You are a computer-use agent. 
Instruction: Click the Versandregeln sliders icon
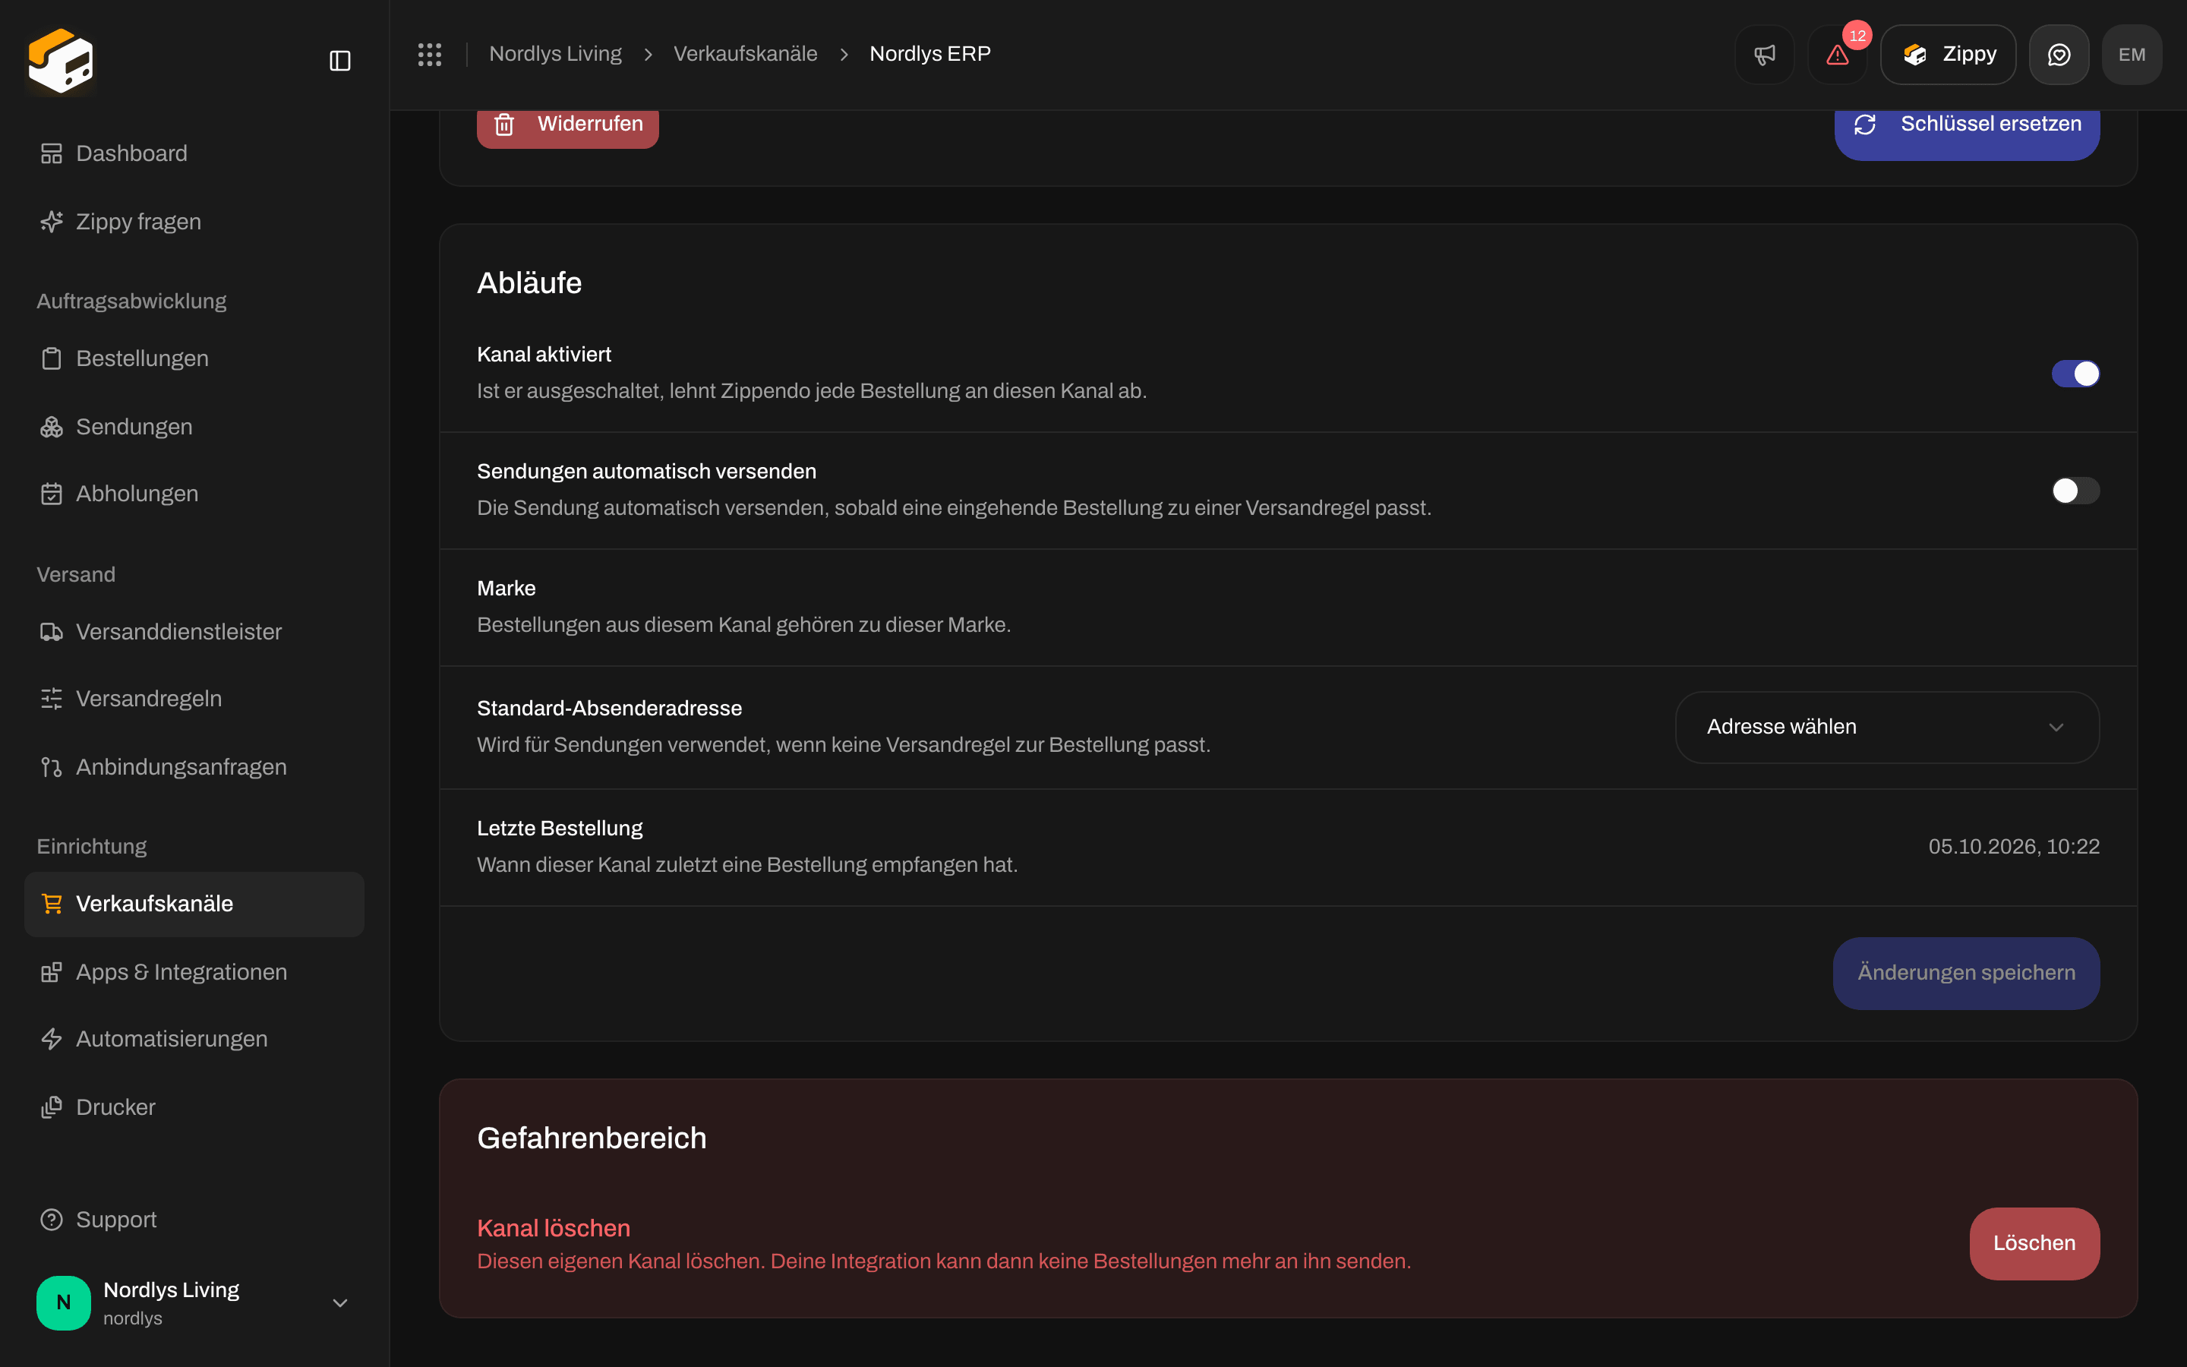52,699
